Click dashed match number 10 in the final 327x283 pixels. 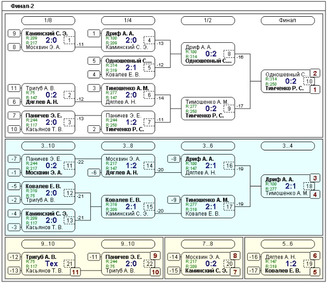tap(309, 81)
